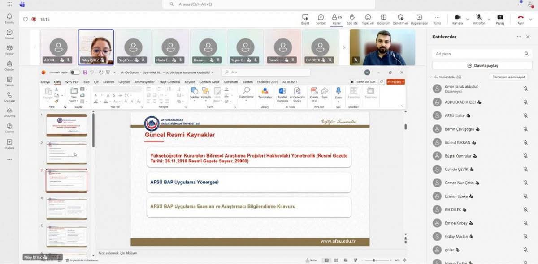Image resolution: width=538 pixels, height=264 pixels.
Task: Leave meeting with Ayrıl button
Action: [x=521, y=19]
